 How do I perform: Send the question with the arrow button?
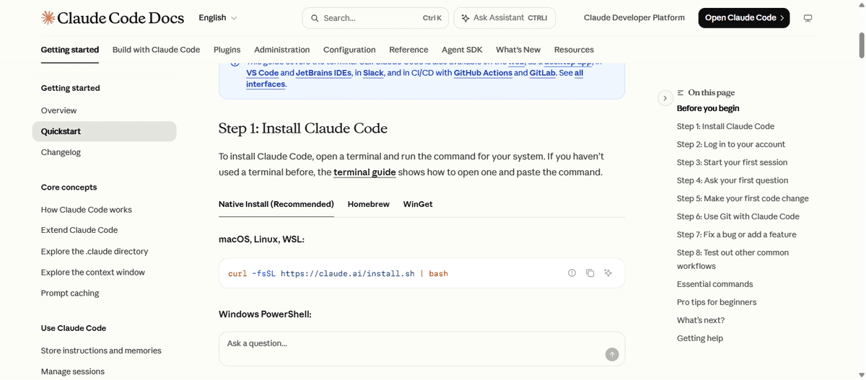pyautogui.click(x=612, y=354)
